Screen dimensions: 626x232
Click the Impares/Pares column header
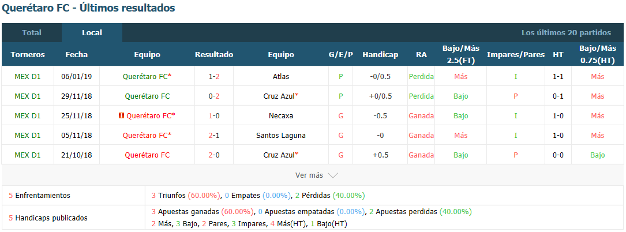(x=516, y=55)
